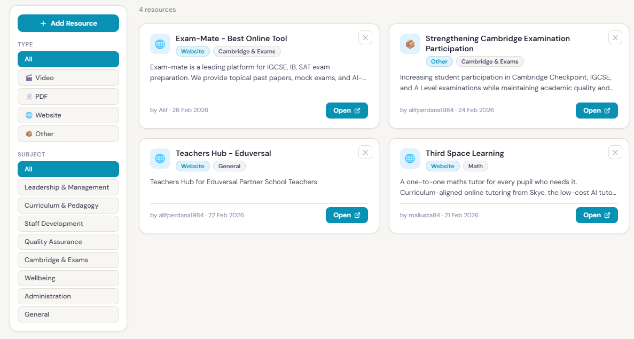This screenshot has width=634, height=339.
Task: Click the Third Space Learning description text
Action: [x=508, y=187]
